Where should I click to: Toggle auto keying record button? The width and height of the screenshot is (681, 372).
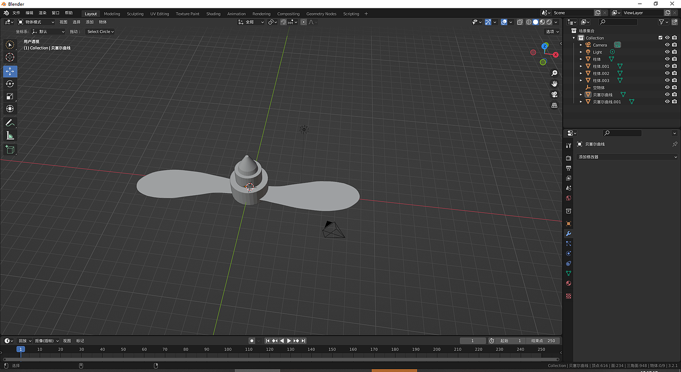[x=252, y=341]
